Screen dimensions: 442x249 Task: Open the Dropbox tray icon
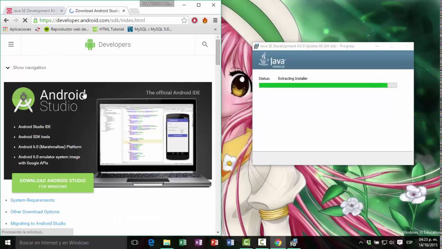click(x=369, y=242)
